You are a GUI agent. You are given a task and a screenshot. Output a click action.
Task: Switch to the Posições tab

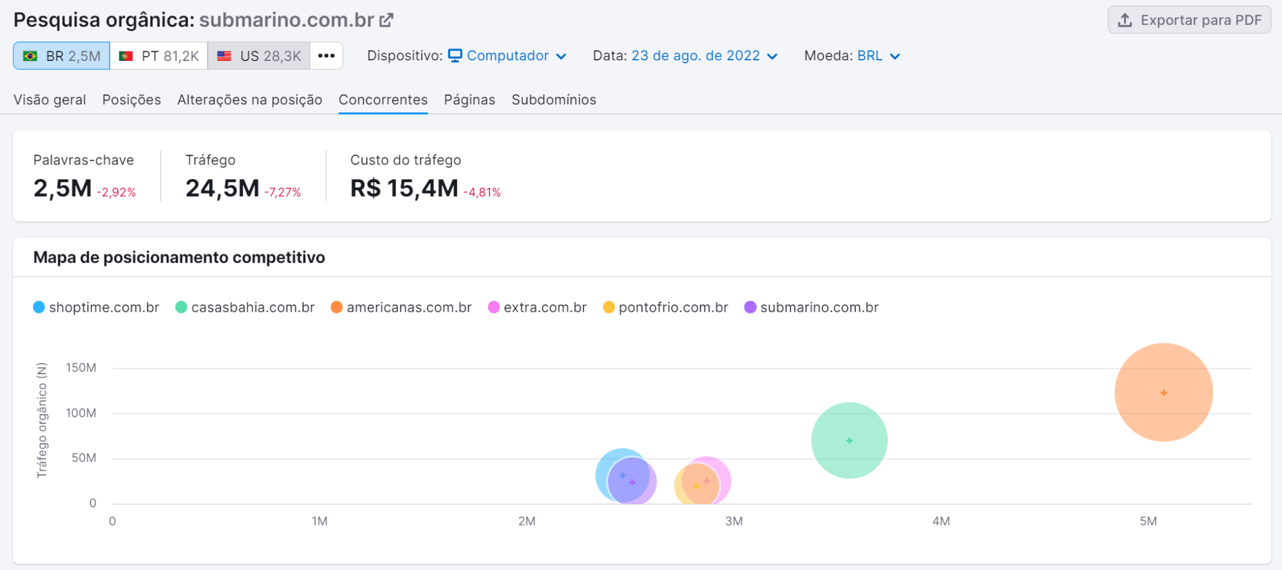[x=131, y=100]
